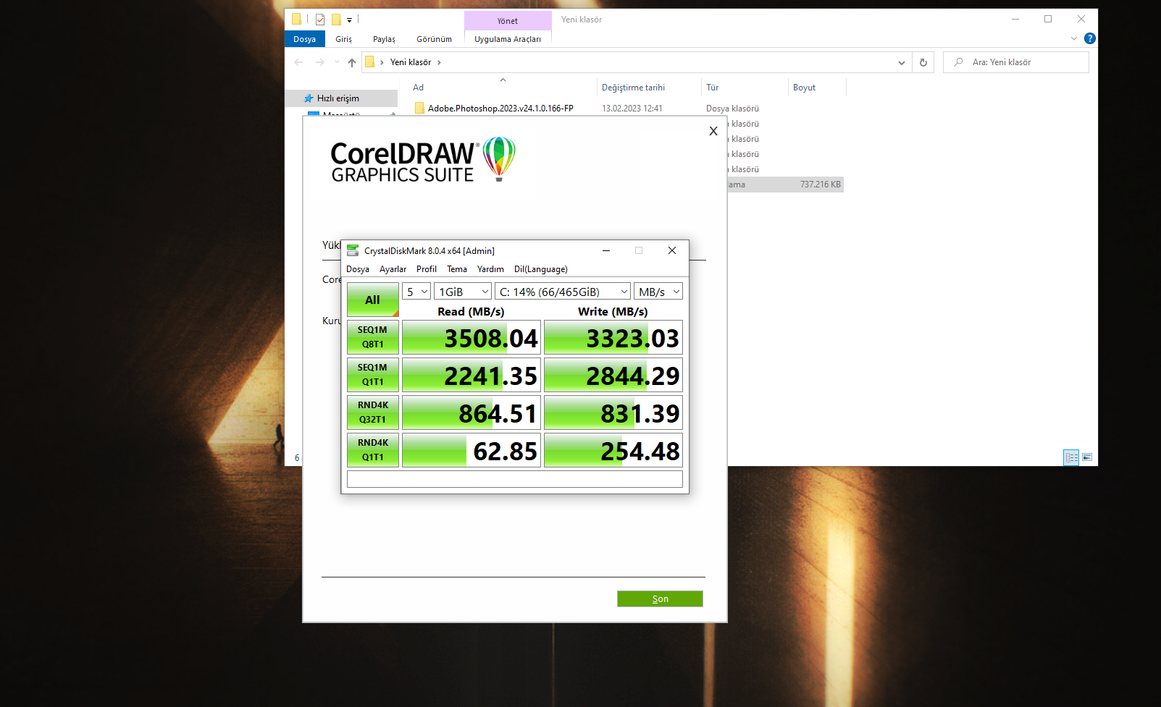The image size is (1161, 707).
Task: Click the 864.51 read result
Action: click(471, 412)
